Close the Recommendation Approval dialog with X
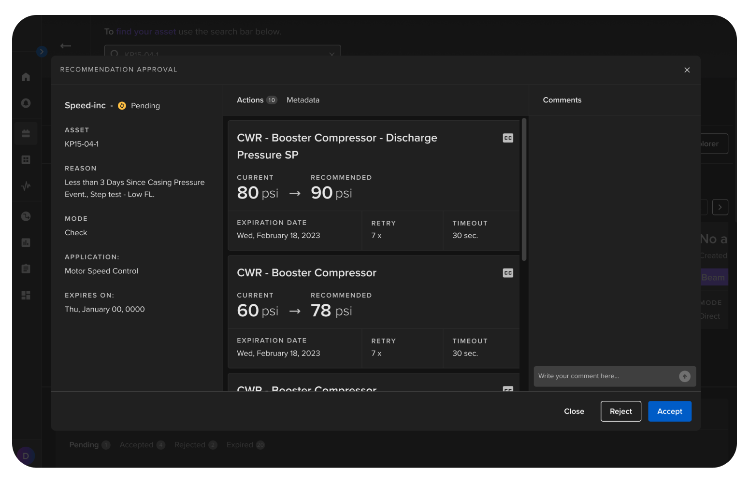 (687, 70)
